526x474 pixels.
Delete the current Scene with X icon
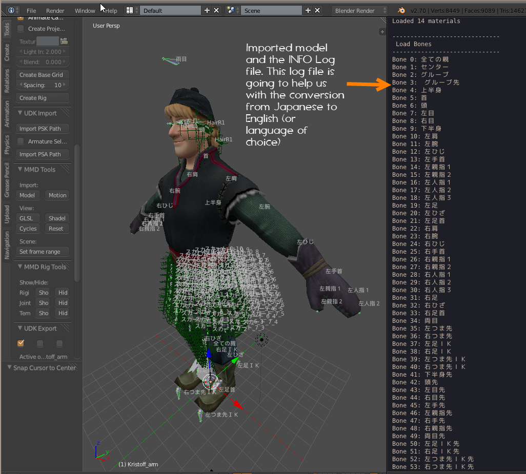pos(317,10)
